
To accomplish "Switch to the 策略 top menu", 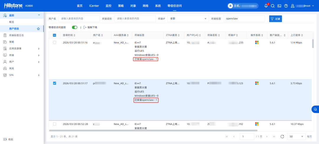I will point(121,6).
